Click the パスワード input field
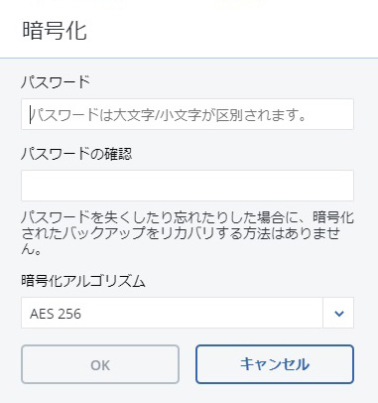The image size is (378, 403). [x=188, y=114]
